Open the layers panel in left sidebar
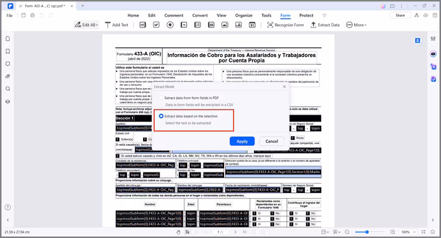441x238 pixels. [8, 101]
